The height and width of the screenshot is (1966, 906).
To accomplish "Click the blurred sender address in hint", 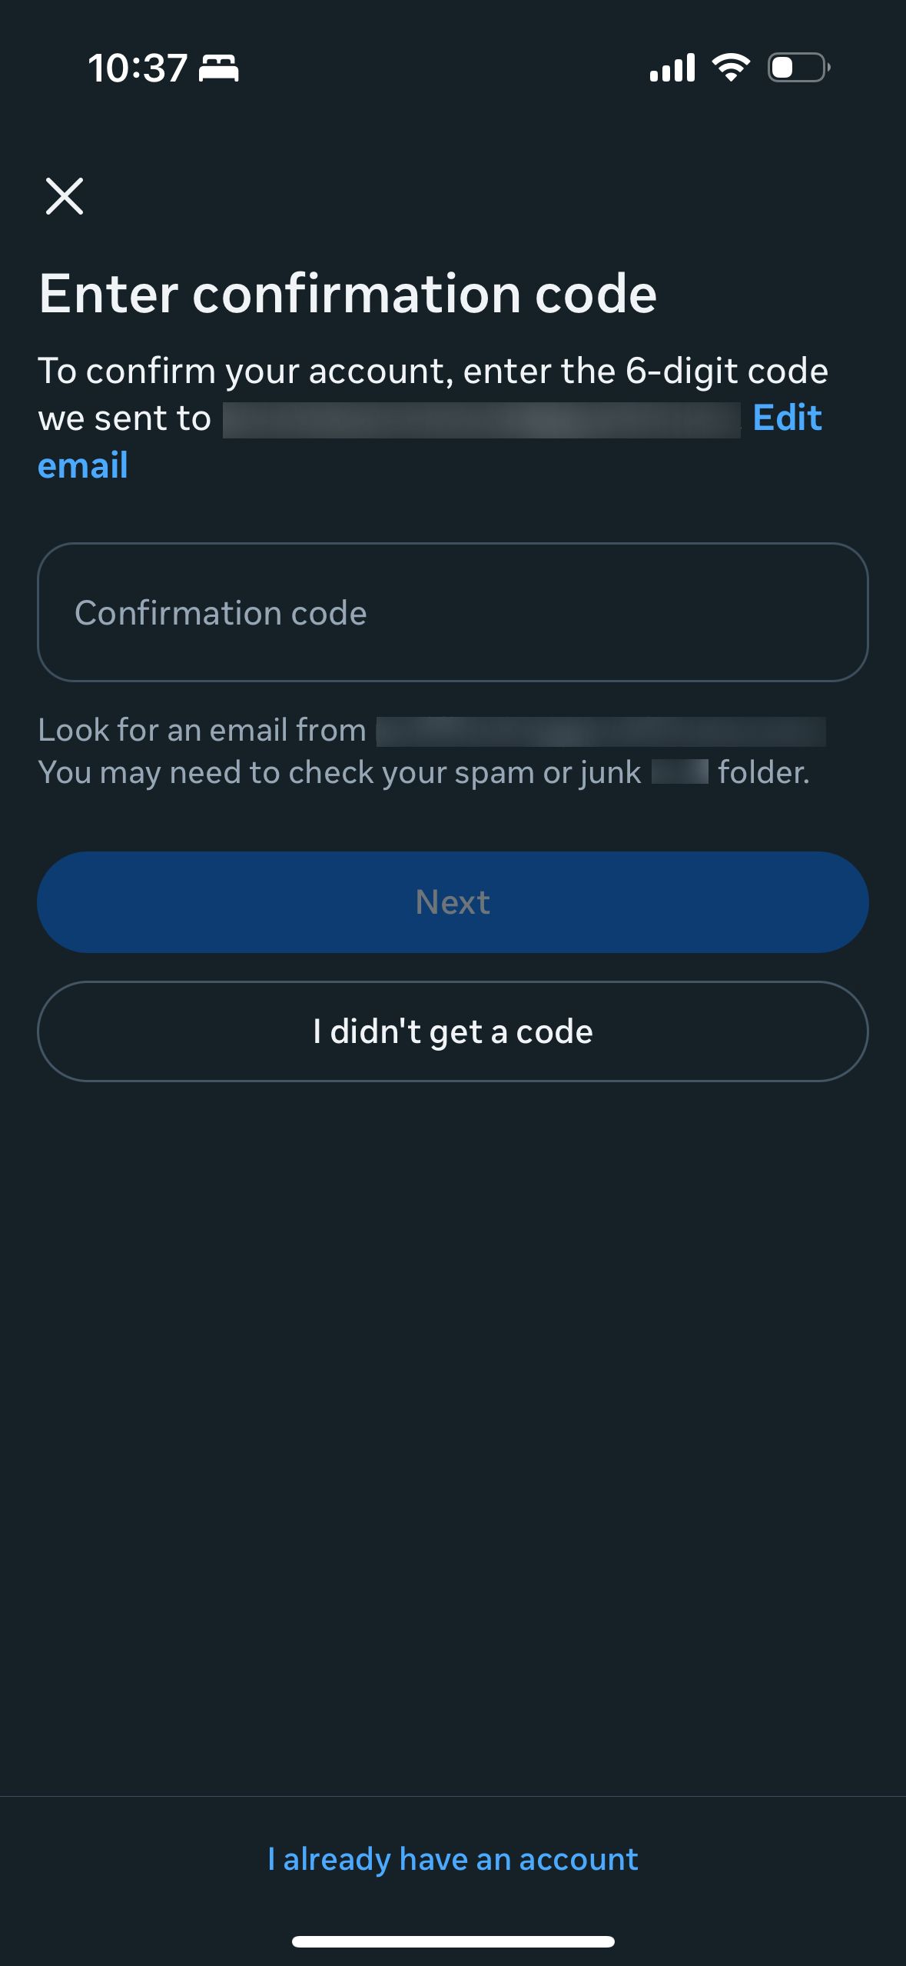I will click(601, 731).
